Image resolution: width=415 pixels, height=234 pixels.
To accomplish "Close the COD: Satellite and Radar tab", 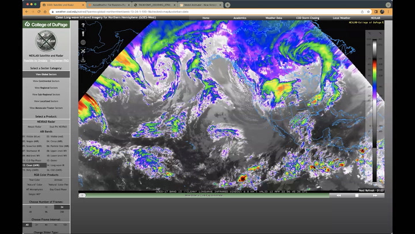I will click(x=84, y=5).
